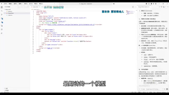
Task: Open the Search view in activity bar
Action: pyautogui.click(x=2, y=11)
